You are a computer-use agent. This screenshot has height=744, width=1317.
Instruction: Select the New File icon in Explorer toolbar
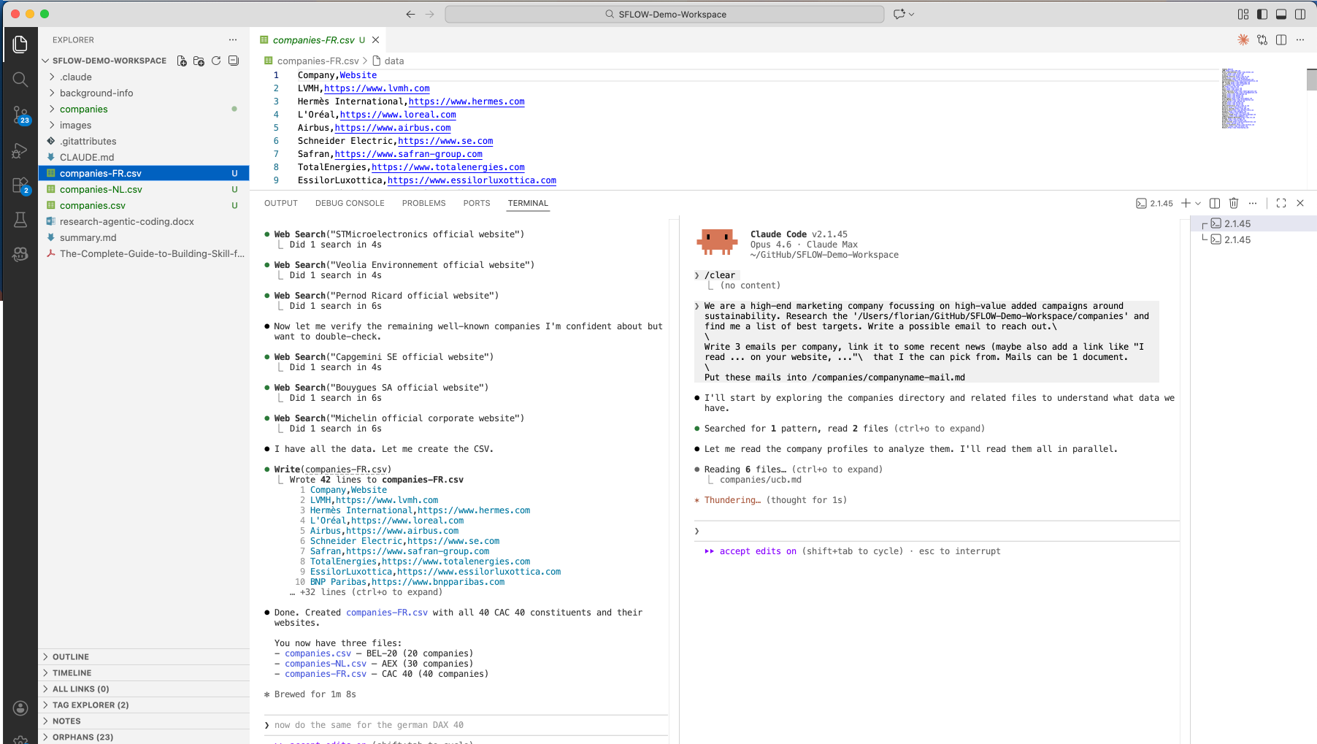pos(181,61)
